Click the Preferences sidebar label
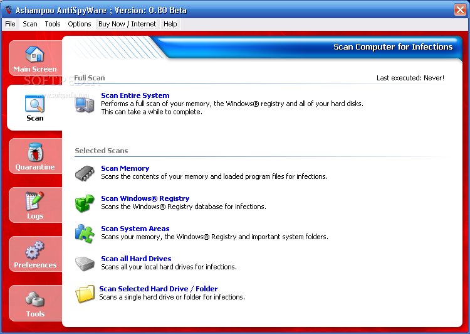This screenshot has height=334, width=470. (35, 265)
